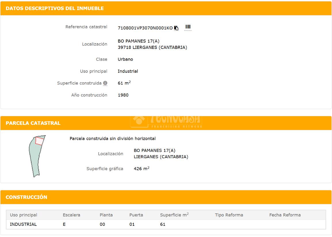Screen dimensions: 332x237
Task: Select the cadastral reference 7108001VP3070N0001KO text
Action: (x=145, y=28)
